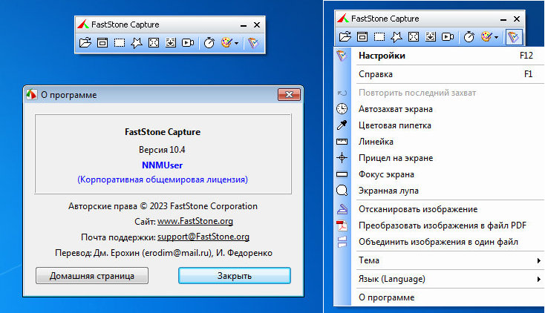Click Преобразовать изображения в файл PDF
The height and width of the screenshot is (313, 545).
(x=443, y=225)
